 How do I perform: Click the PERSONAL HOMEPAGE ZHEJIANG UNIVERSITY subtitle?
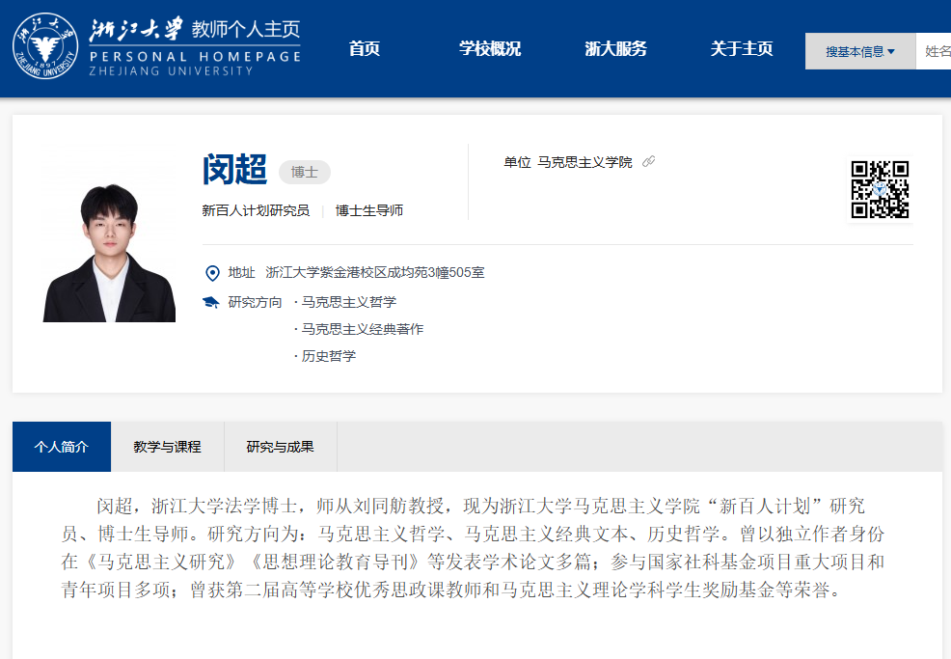pos(195,63)
